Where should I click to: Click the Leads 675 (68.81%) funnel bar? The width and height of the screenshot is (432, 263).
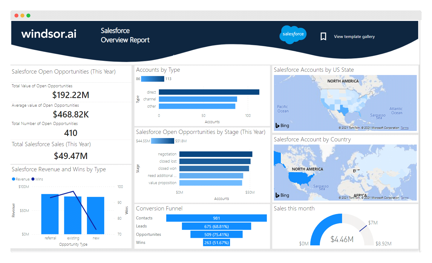pyautogui.click(x=217, y=226)
